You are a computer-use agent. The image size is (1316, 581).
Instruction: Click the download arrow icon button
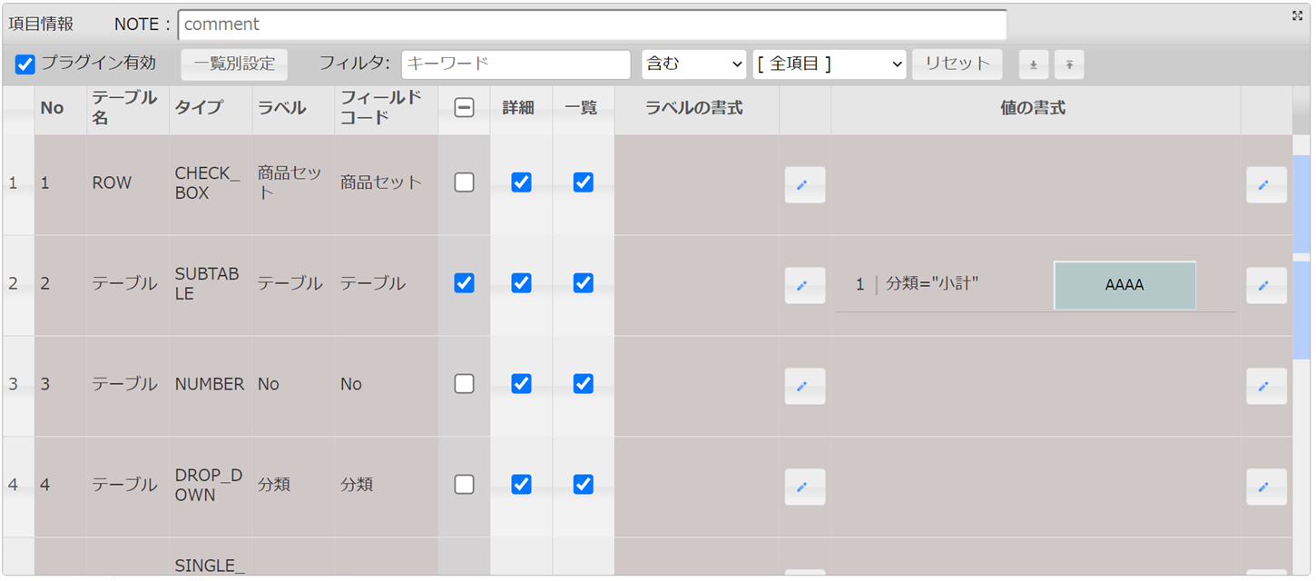click(1033, 64)
